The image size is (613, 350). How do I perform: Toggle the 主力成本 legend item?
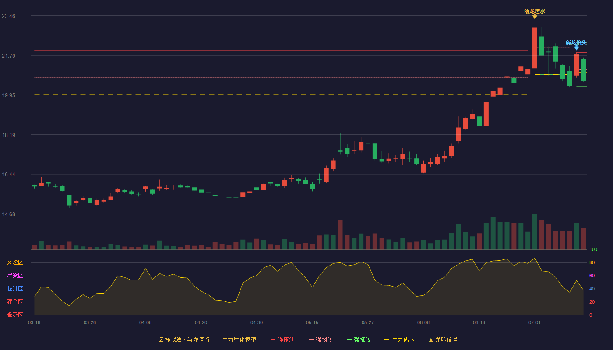399,339
